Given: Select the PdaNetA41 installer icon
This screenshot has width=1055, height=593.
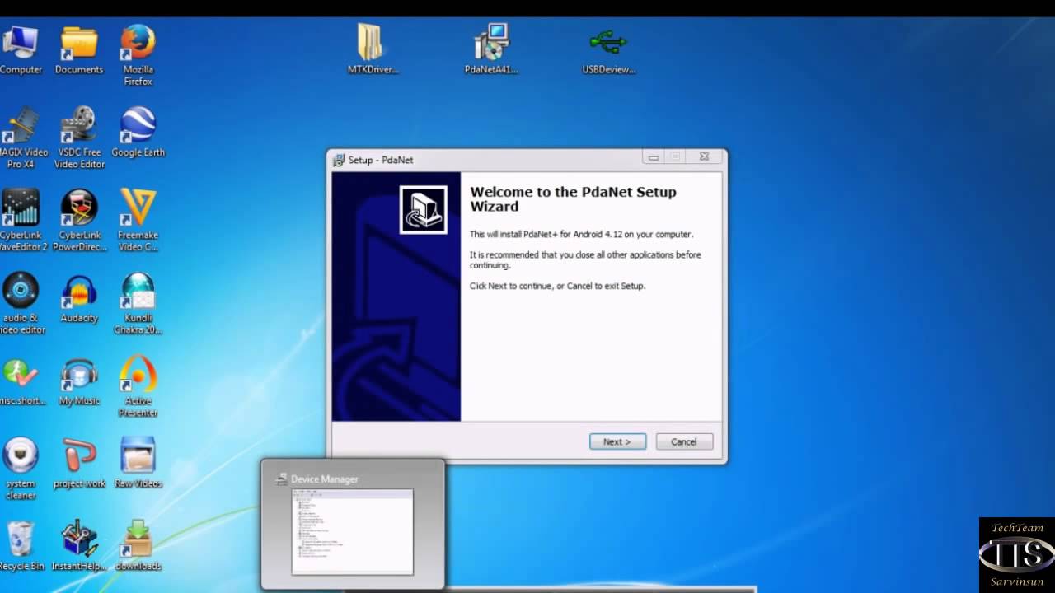Looking at the screenshot, I should coord(491,49).
